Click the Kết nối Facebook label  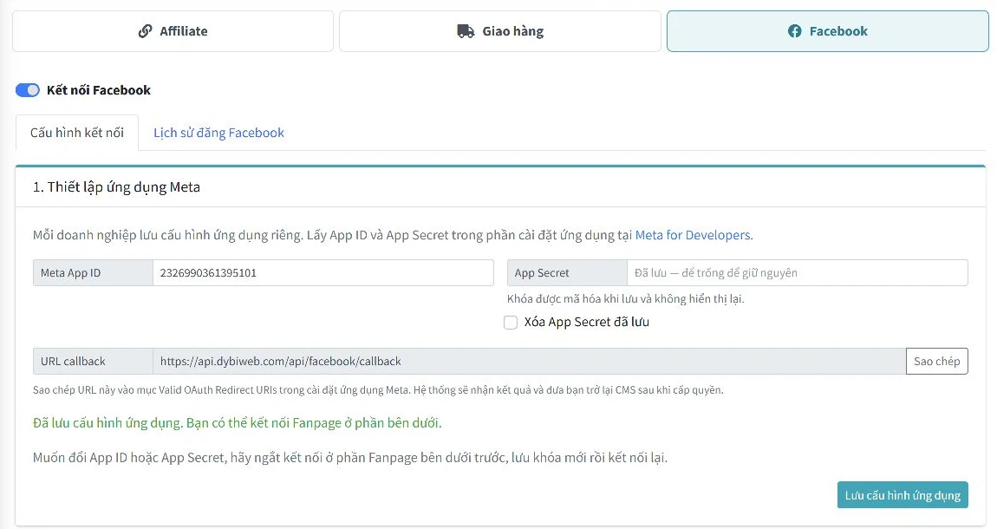click(x=99, y=90)
